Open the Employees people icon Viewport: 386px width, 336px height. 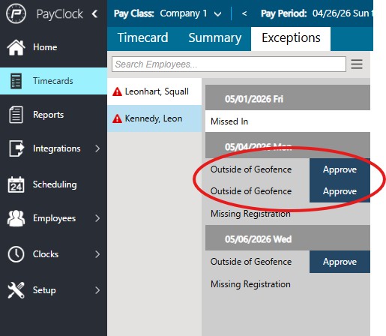[x=16, y=218]
